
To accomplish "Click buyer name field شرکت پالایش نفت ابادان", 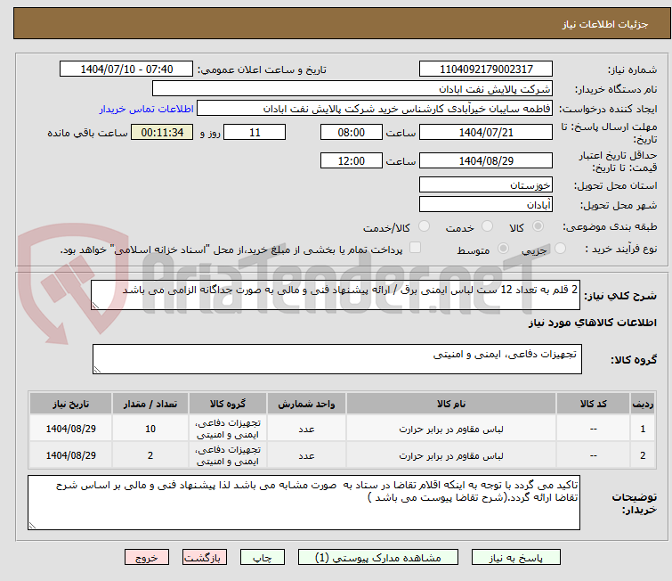I will 352,89.
